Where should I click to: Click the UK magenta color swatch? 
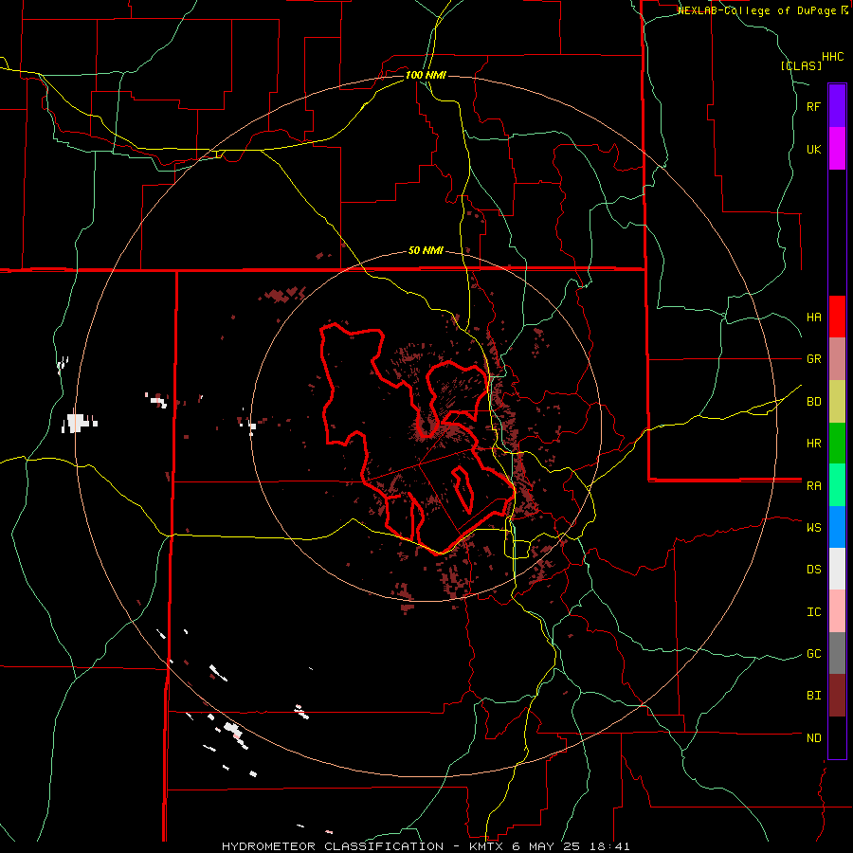tap(837, 149)
